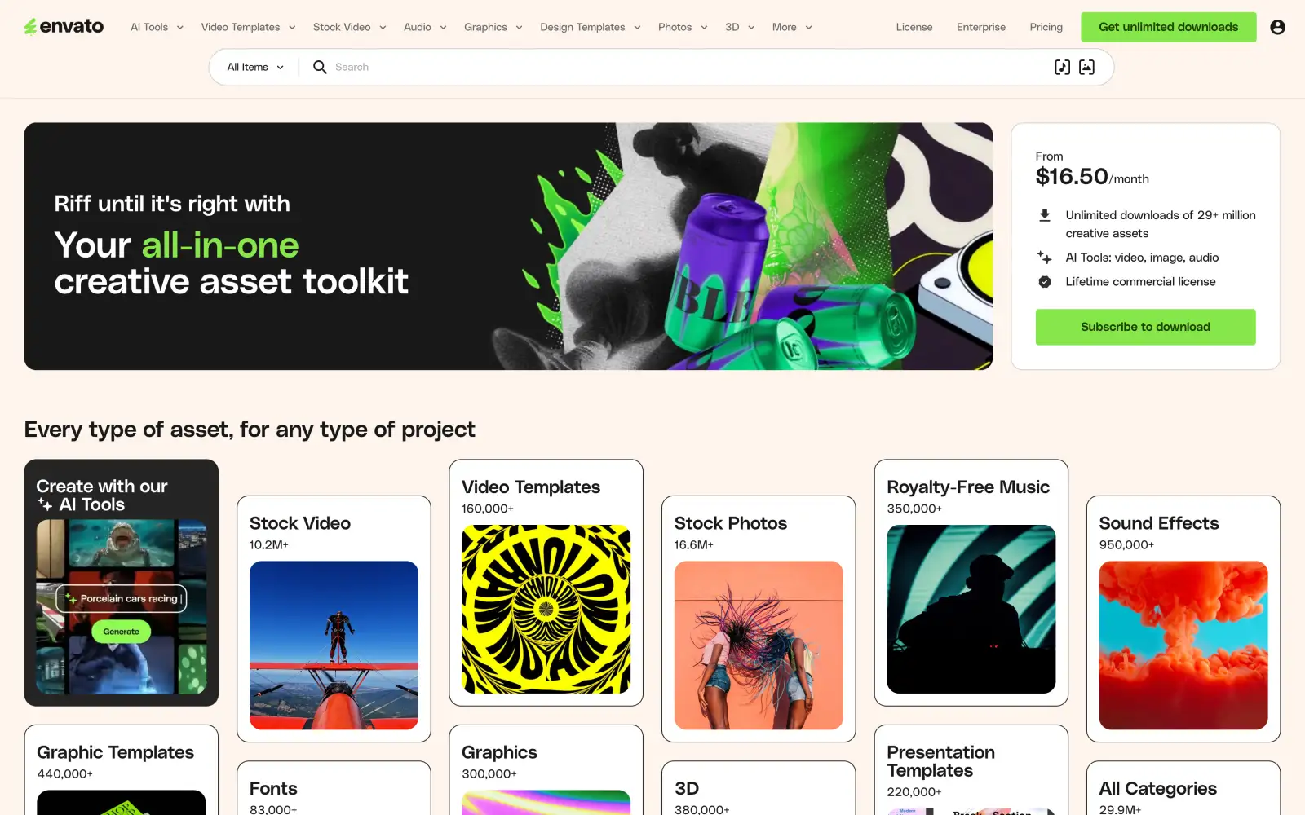Open the Pricing link
Screen dimensions: 1305x815
coord(1046,27)
